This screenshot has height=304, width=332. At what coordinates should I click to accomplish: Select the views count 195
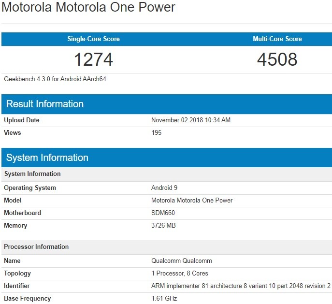point(157,132)
